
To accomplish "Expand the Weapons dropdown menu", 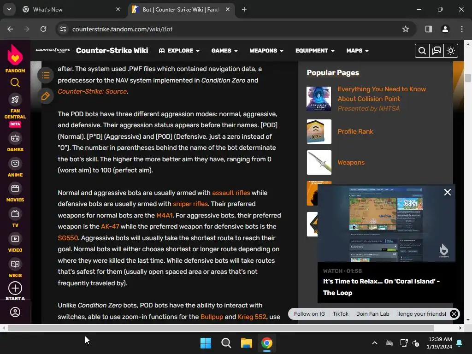I will [x=266, y=51].
